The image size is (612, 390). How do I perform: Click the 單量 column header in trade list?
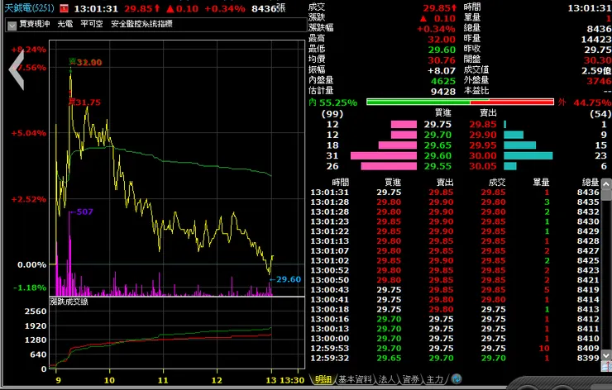(541, 183)
